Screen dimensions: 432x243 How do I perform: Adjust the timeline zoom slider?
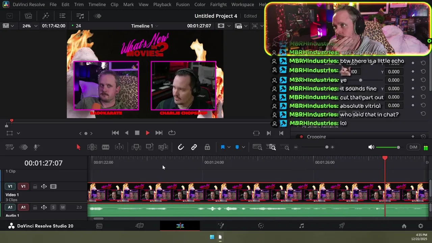314,147
